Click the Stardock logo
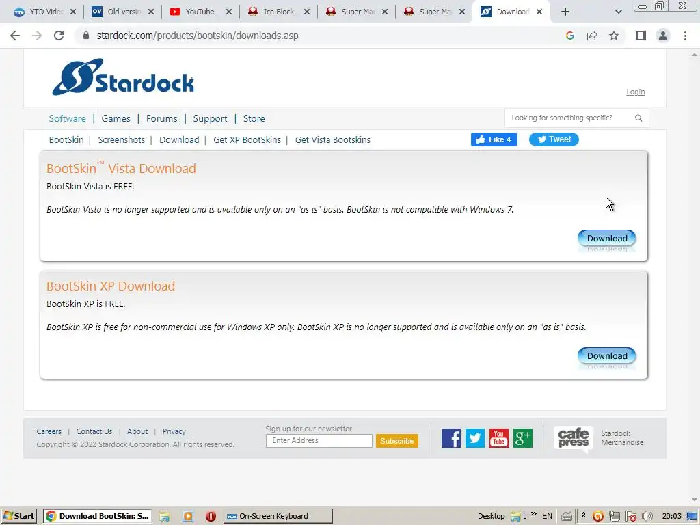 (x=123, y=77)
